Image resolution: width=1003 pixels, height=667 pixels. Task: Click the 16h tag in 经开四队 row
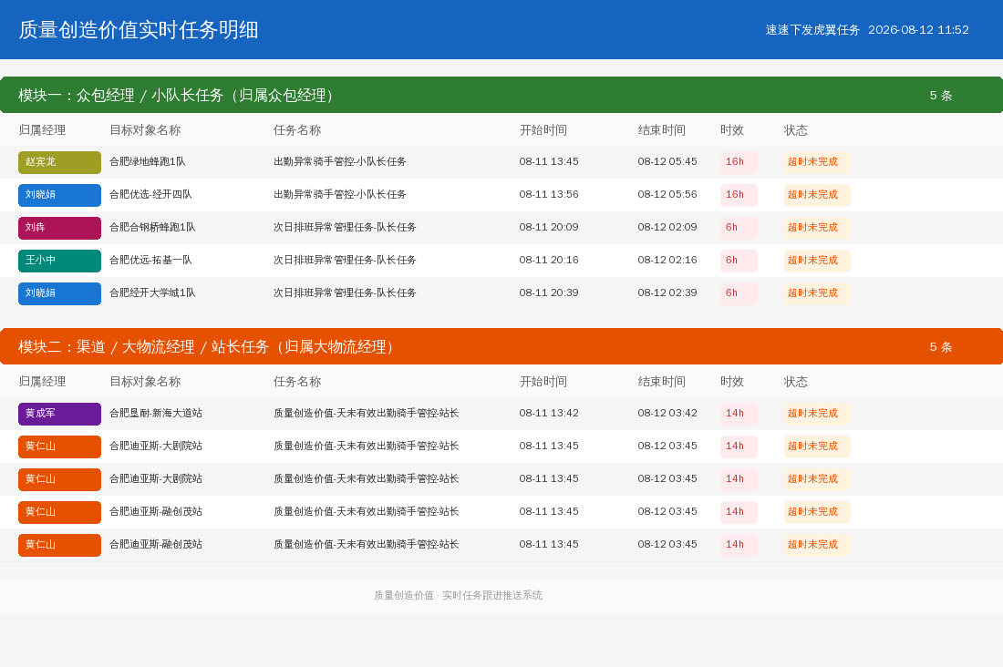coord(739,195)
